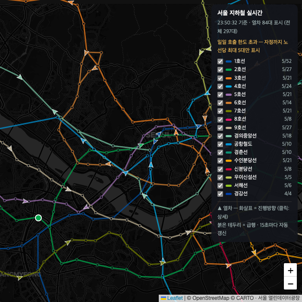This screenshot has height=302, width=302.
Task: Click the orange 3호선 color swatch
Action: tap(229, 78)
